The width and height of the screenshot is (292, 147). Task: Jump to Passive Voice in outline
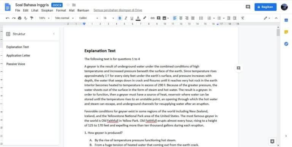click(x=16, y=64)
